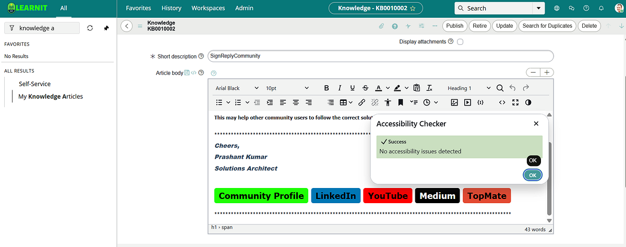Refresh the navigator filter results

click(x=90, y=28)
